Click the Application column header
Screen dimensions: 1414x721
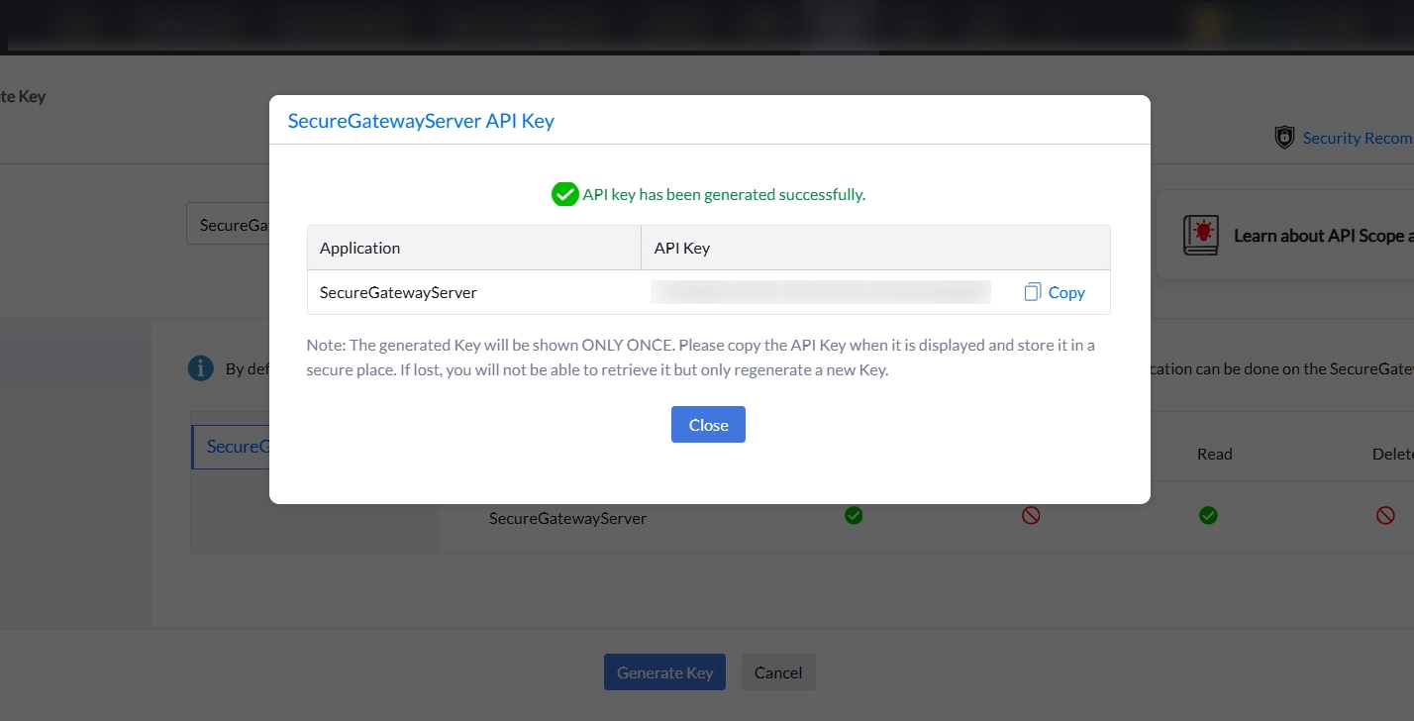360,248
